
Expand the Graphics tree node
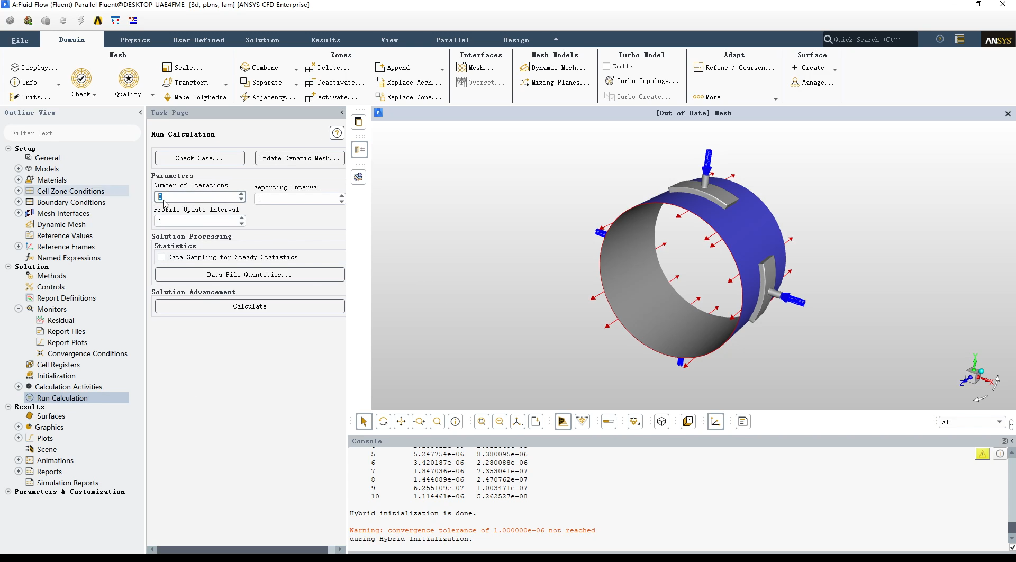tap(19, 427)
